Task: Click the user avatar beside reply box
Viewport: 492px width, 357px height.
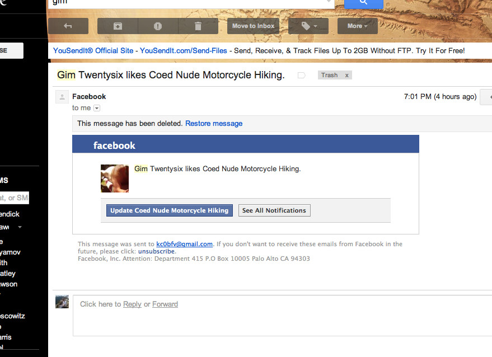Action: pyautogui.click(x=62, y=302)
